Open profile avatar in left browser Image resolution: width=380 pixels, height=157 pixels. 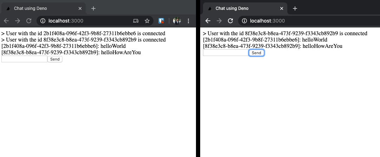(x=177, y=21)
